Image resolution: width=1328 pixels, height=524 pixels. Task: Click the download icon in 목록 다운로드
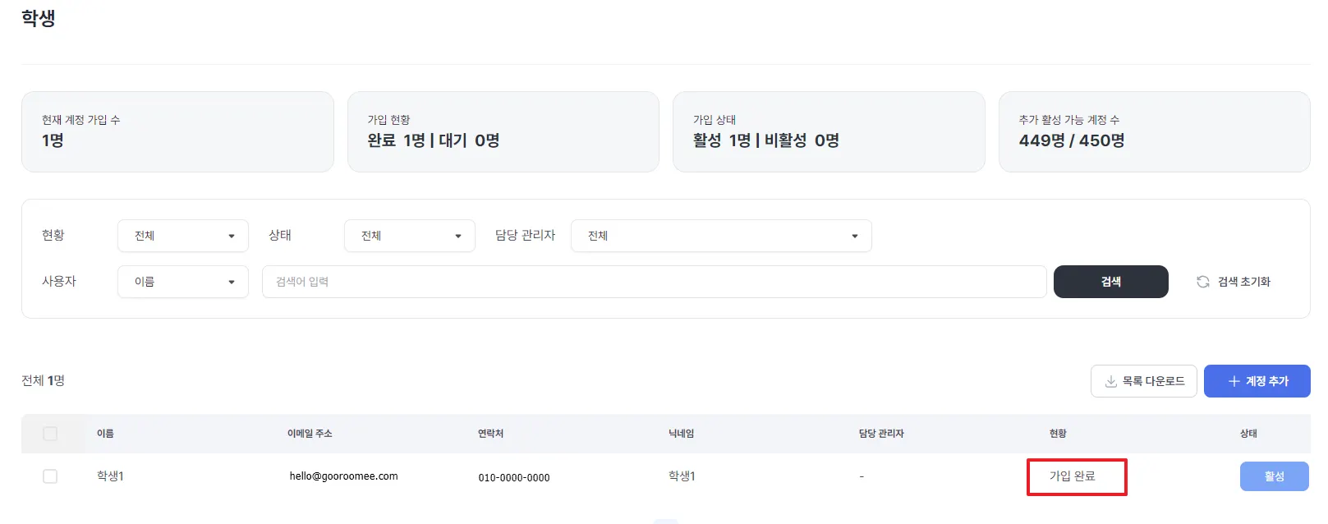pyautogui.click(x=1110, y=381)
